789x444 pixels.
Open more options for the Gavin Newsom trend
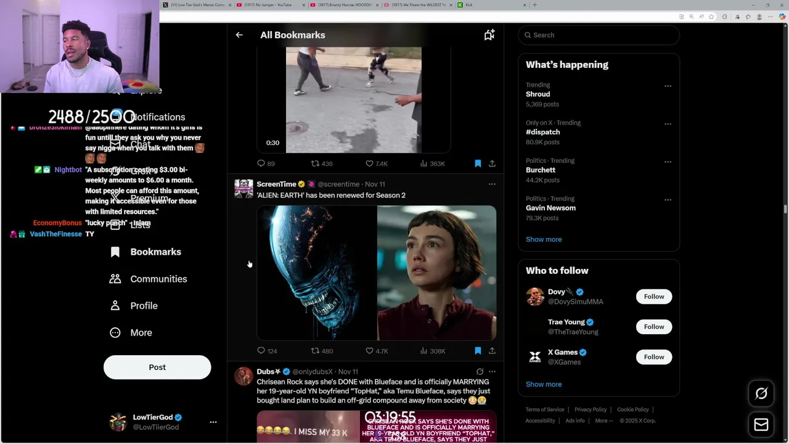668,200
